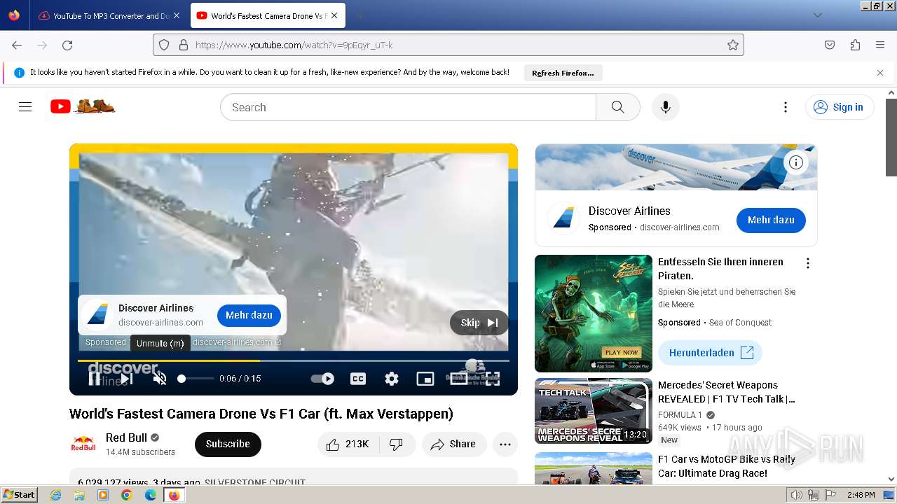Dismiss the Firefox refresh notification
The width and height of the screenshot is (897, 504).
click(x=880, y=73)
